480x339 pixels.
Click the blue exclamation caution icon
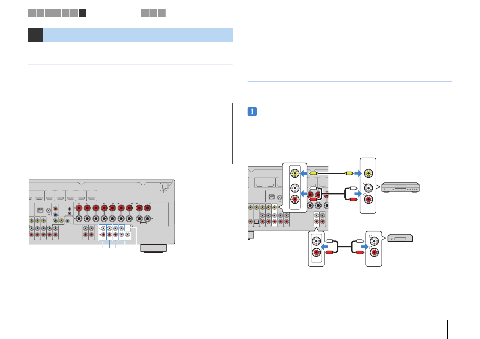[x=252, y=112]
